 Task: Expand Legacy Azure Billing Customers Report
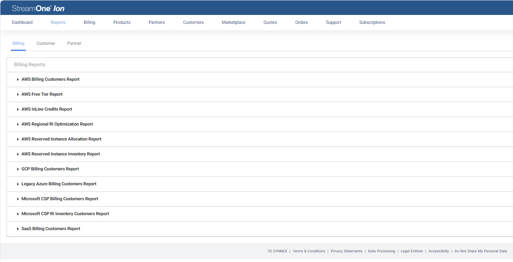click(x=59, y=184)
